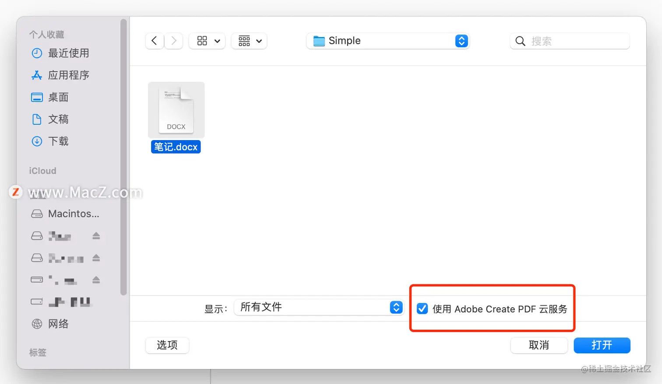Select the Macintos... disk in sidebar
The width and height of the screenshot is (662, 384).
point(74,214)
